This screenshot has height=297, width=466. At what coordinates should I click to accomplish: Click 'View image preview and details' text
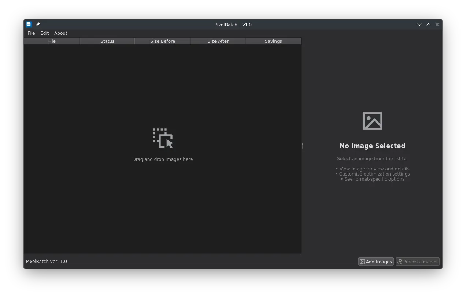[374, 169]
